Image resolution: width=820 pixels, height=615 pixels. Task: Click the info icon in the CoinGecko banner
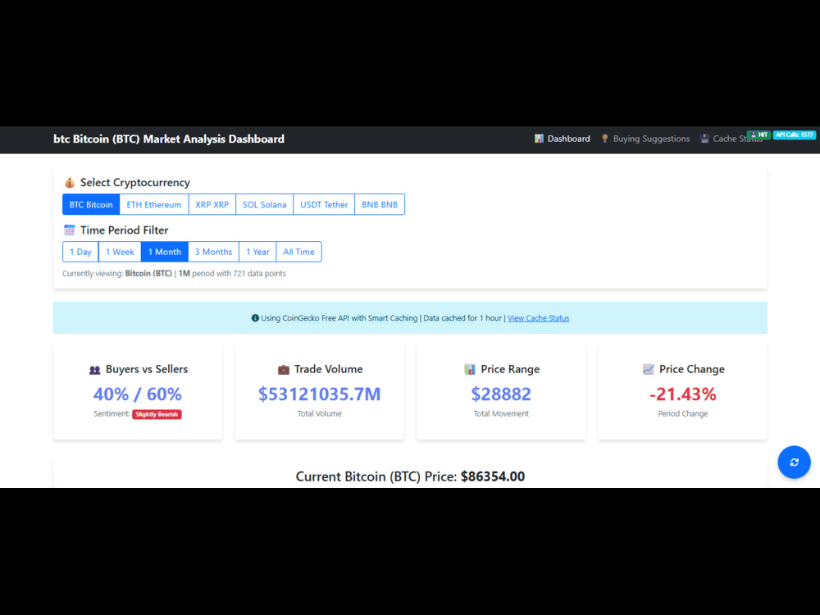coord(255,318)
